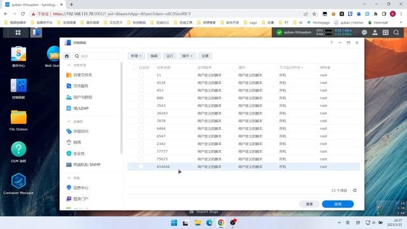
Task: Open the Create dropdown button
Action: tap(136, 56)
